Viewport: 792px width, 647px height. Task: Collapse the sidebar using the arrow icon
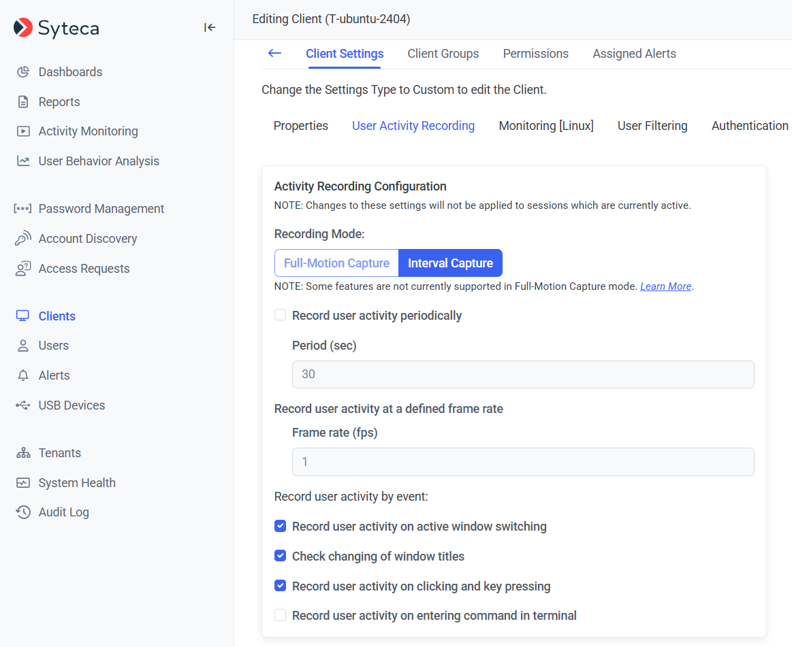pos(210,27)
